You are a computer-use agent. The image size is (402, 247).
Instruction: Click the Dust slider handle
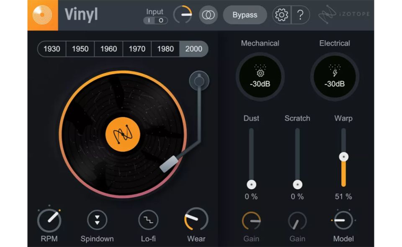(x=251, y=184)
